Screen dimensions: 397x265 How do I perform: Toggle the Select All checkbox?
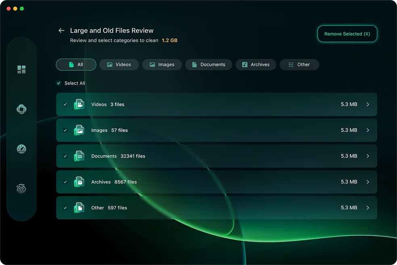click(x=59, y=83)
